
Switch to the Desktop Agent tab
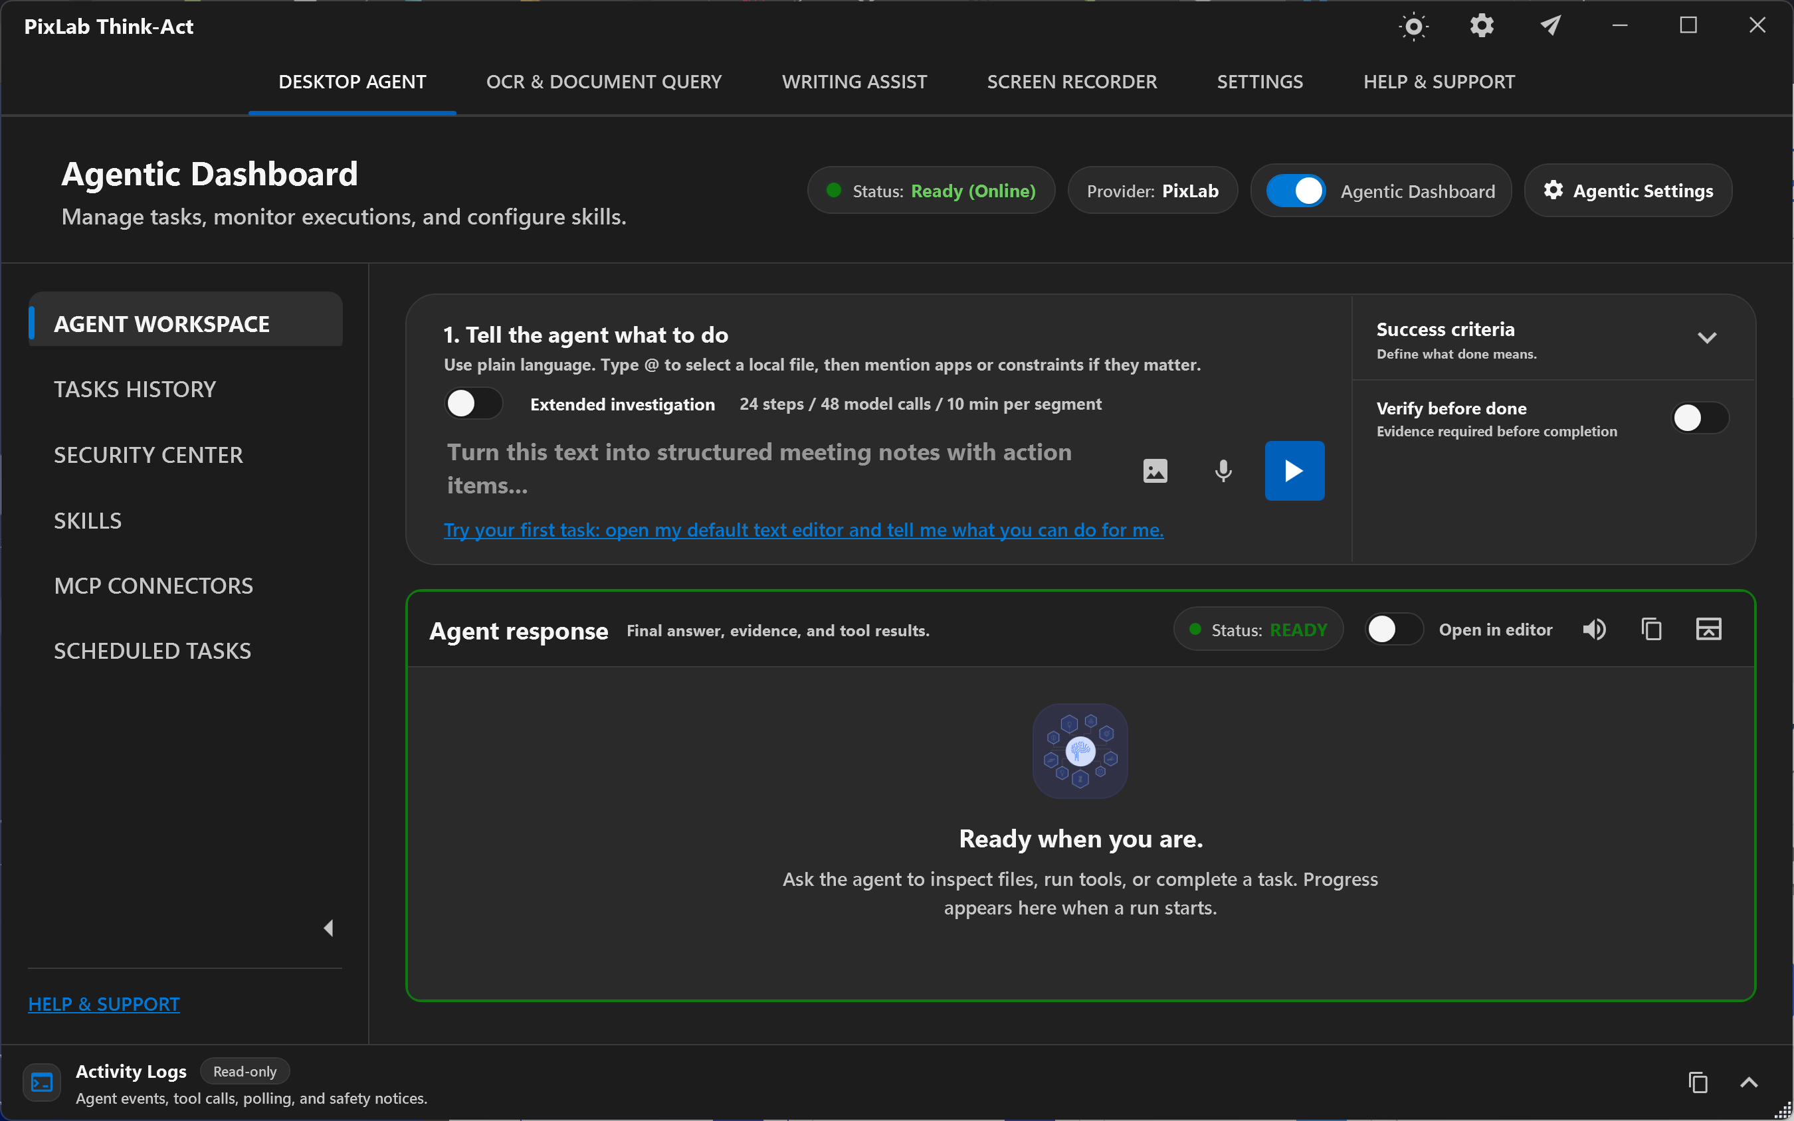click(352, 82)
